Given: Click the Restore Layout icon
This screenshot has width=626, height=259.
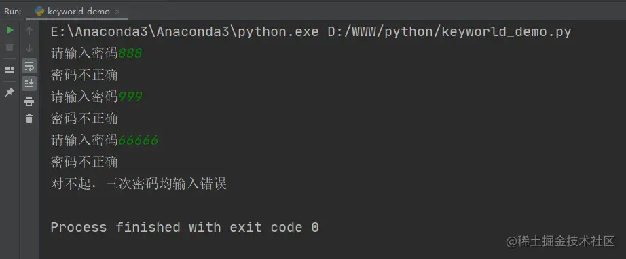Looking at the screenshot, I should pos(10,70).
